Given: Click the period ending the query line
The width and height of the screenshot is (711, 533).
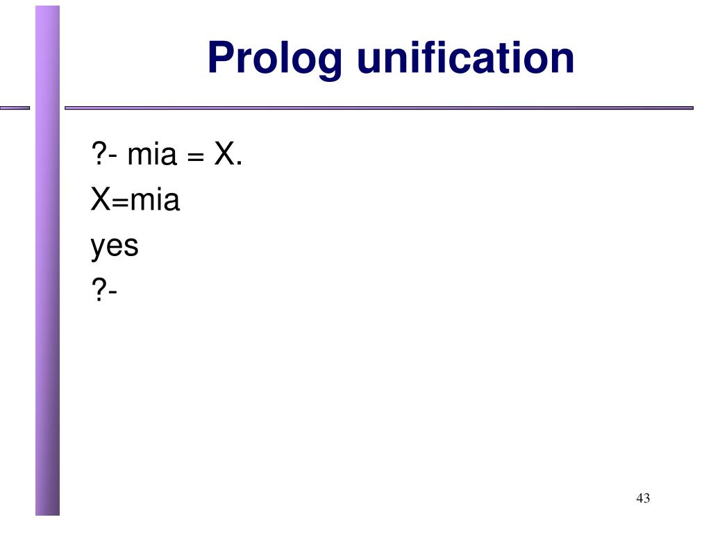Looking at the screenshot, I should [x=240, y=163].
